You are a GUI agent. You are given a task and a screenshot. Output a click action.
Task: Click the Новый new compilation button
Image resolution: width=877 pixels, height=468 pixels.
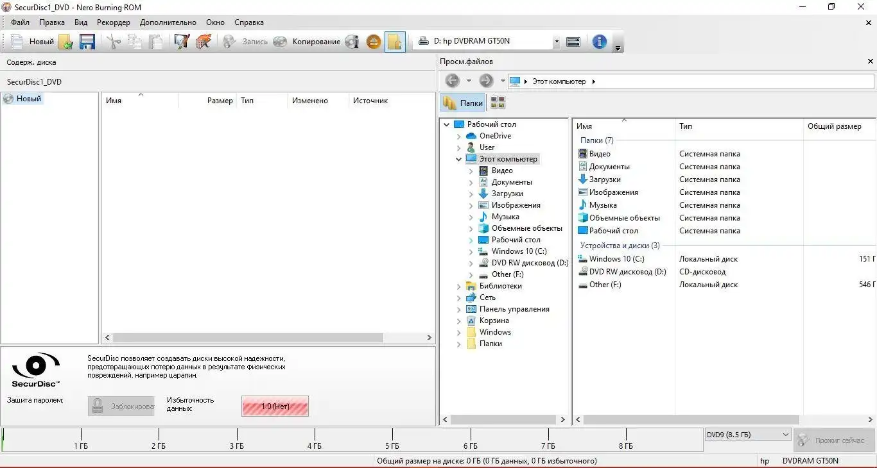coord(32,42)
